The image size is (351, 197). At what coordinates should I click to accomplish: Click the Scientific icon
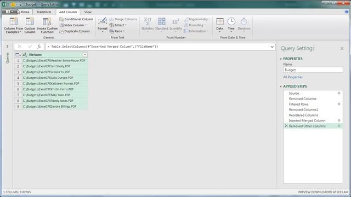pos(175,22)
